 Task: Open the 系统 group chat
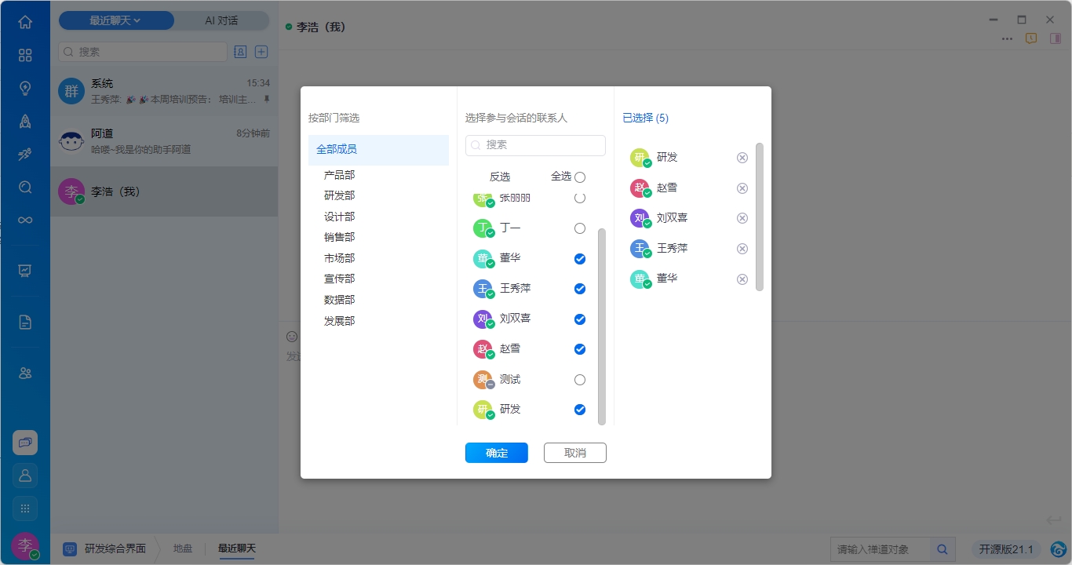(x=164, y=91)
